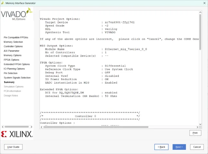Click the summary horizontal scrollbar thumb
This screenshot has height=154, width=208.
point(96,127)
